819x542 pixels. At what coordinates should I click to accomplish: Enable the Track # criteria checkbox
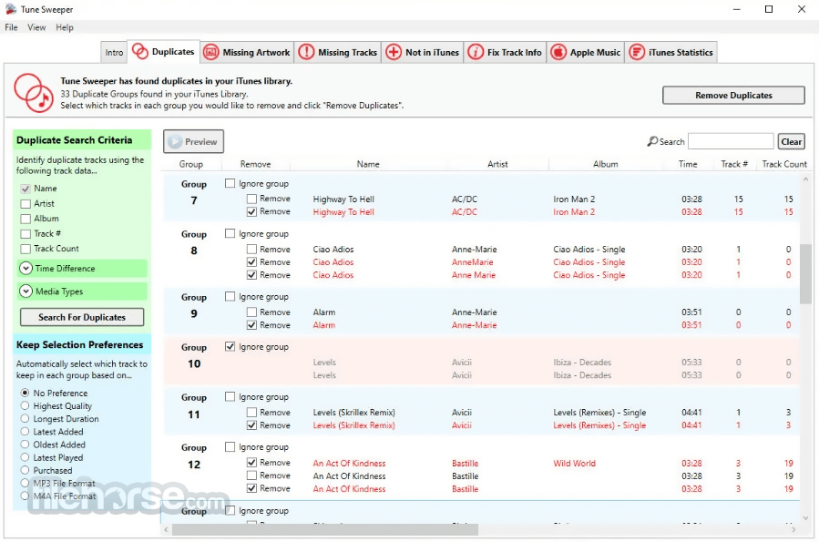pos(26,234)
